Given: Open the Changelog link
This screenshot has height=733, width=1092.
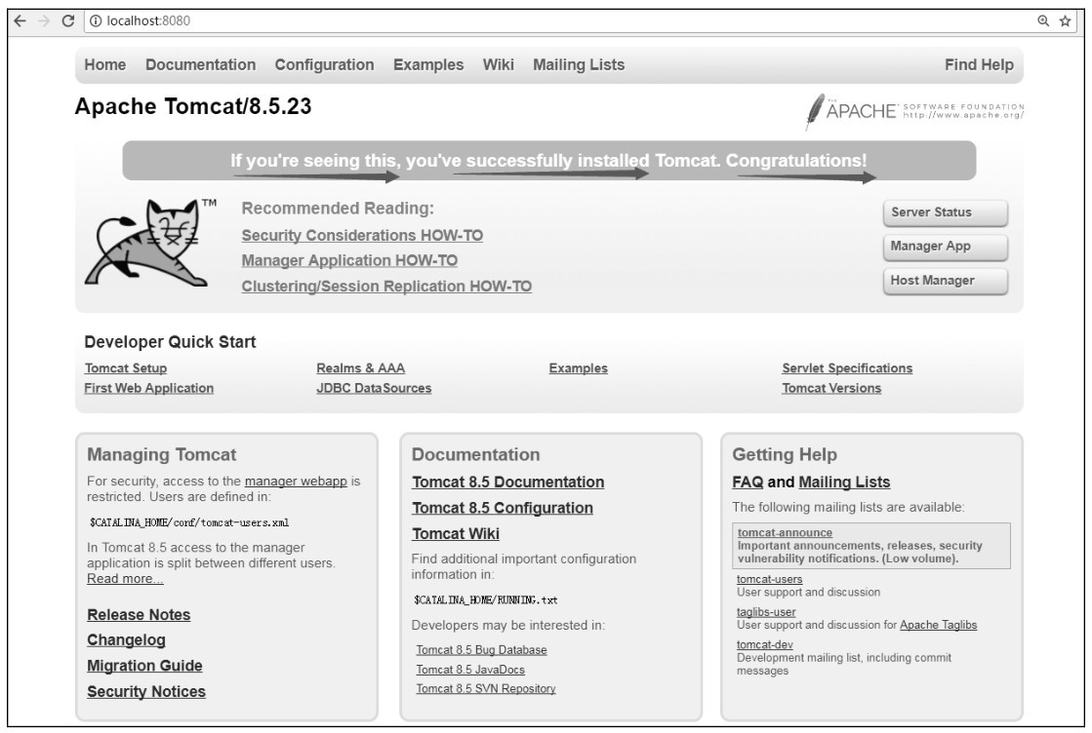Looking at the screenshot, I should 126,640.
